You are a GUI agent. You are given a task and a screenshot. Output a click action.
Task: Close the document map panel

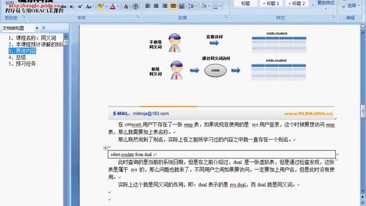click(x=43, y=28)
